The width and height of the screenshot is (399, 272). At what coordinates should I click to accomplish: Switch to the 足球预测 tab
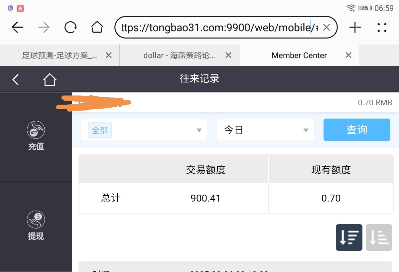59,55
